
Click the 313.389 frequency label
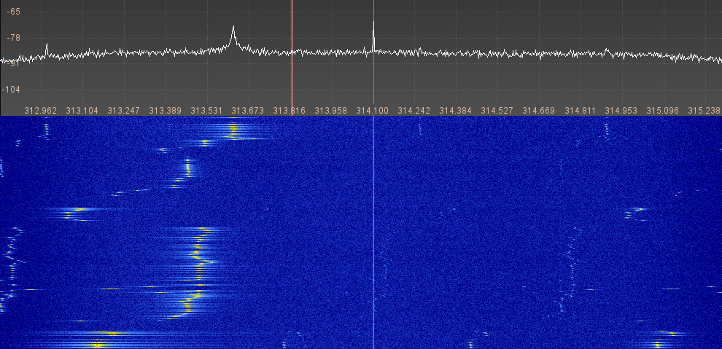coord(165,110)
